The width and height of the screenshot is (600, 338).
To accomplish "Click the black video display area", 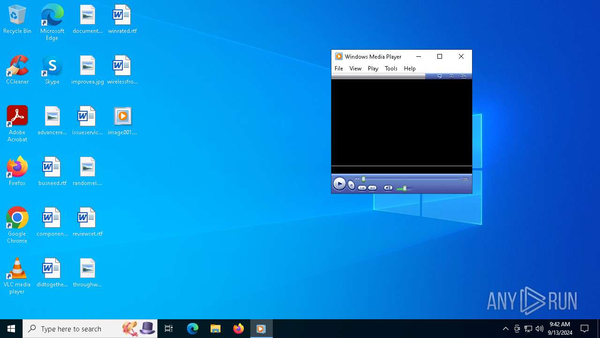I will (x=402, y=123).
